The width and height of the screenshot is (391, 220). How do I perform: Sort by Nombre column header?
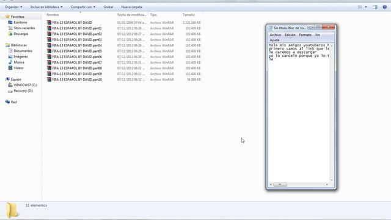click(53, 15)
